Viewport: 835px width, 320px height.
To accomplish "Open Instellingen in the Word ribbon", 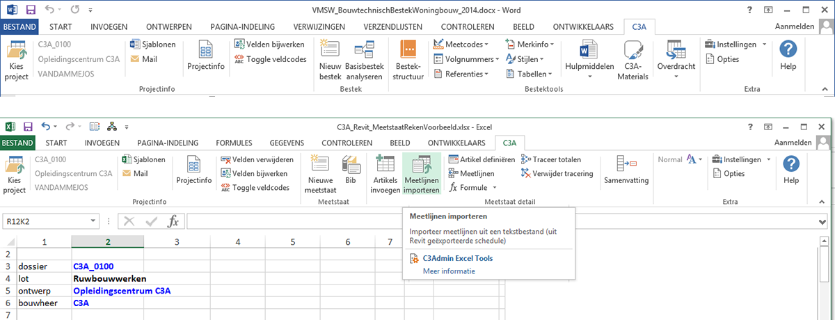I will coord(736,45).
